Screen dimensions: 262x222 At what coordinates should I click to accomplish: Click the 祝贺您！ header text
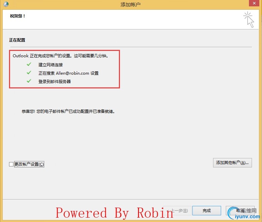(x=18, y=16)
